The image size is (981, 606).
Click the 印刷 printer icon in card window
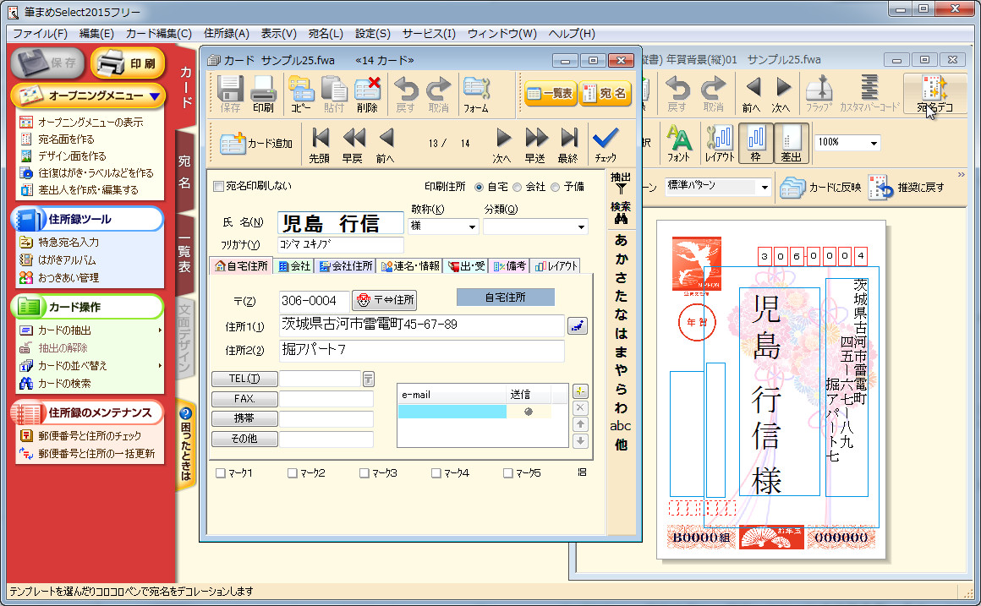click(263, 94)
